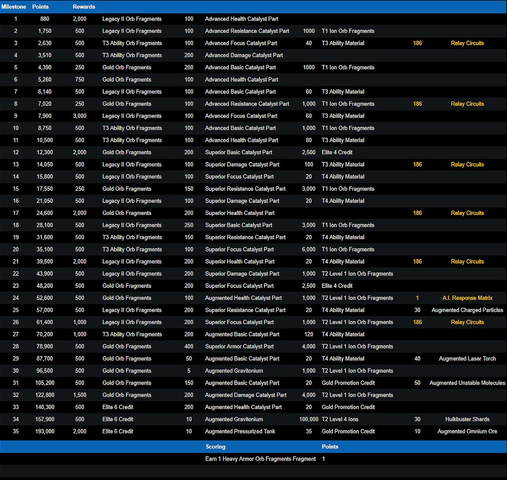Click the 120 quantity in milestone 27
This screenshot has width=507, height=480.
[x=309, y=334]
